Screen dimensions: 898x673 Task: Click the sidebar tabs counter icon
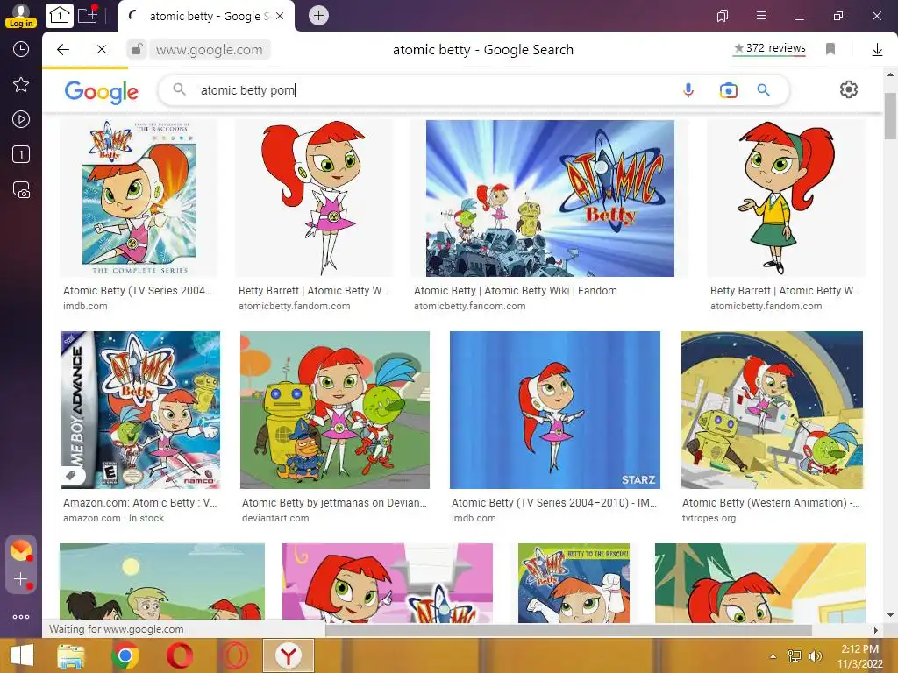21,154
